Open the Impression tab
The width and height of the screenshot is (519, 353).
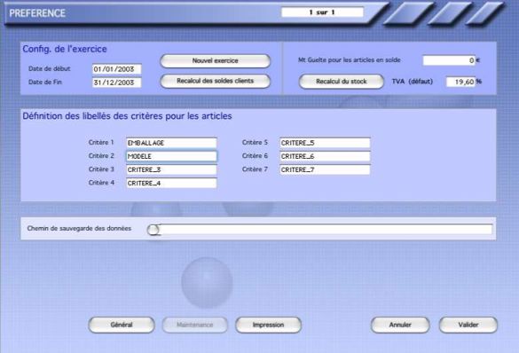point(269,325)
